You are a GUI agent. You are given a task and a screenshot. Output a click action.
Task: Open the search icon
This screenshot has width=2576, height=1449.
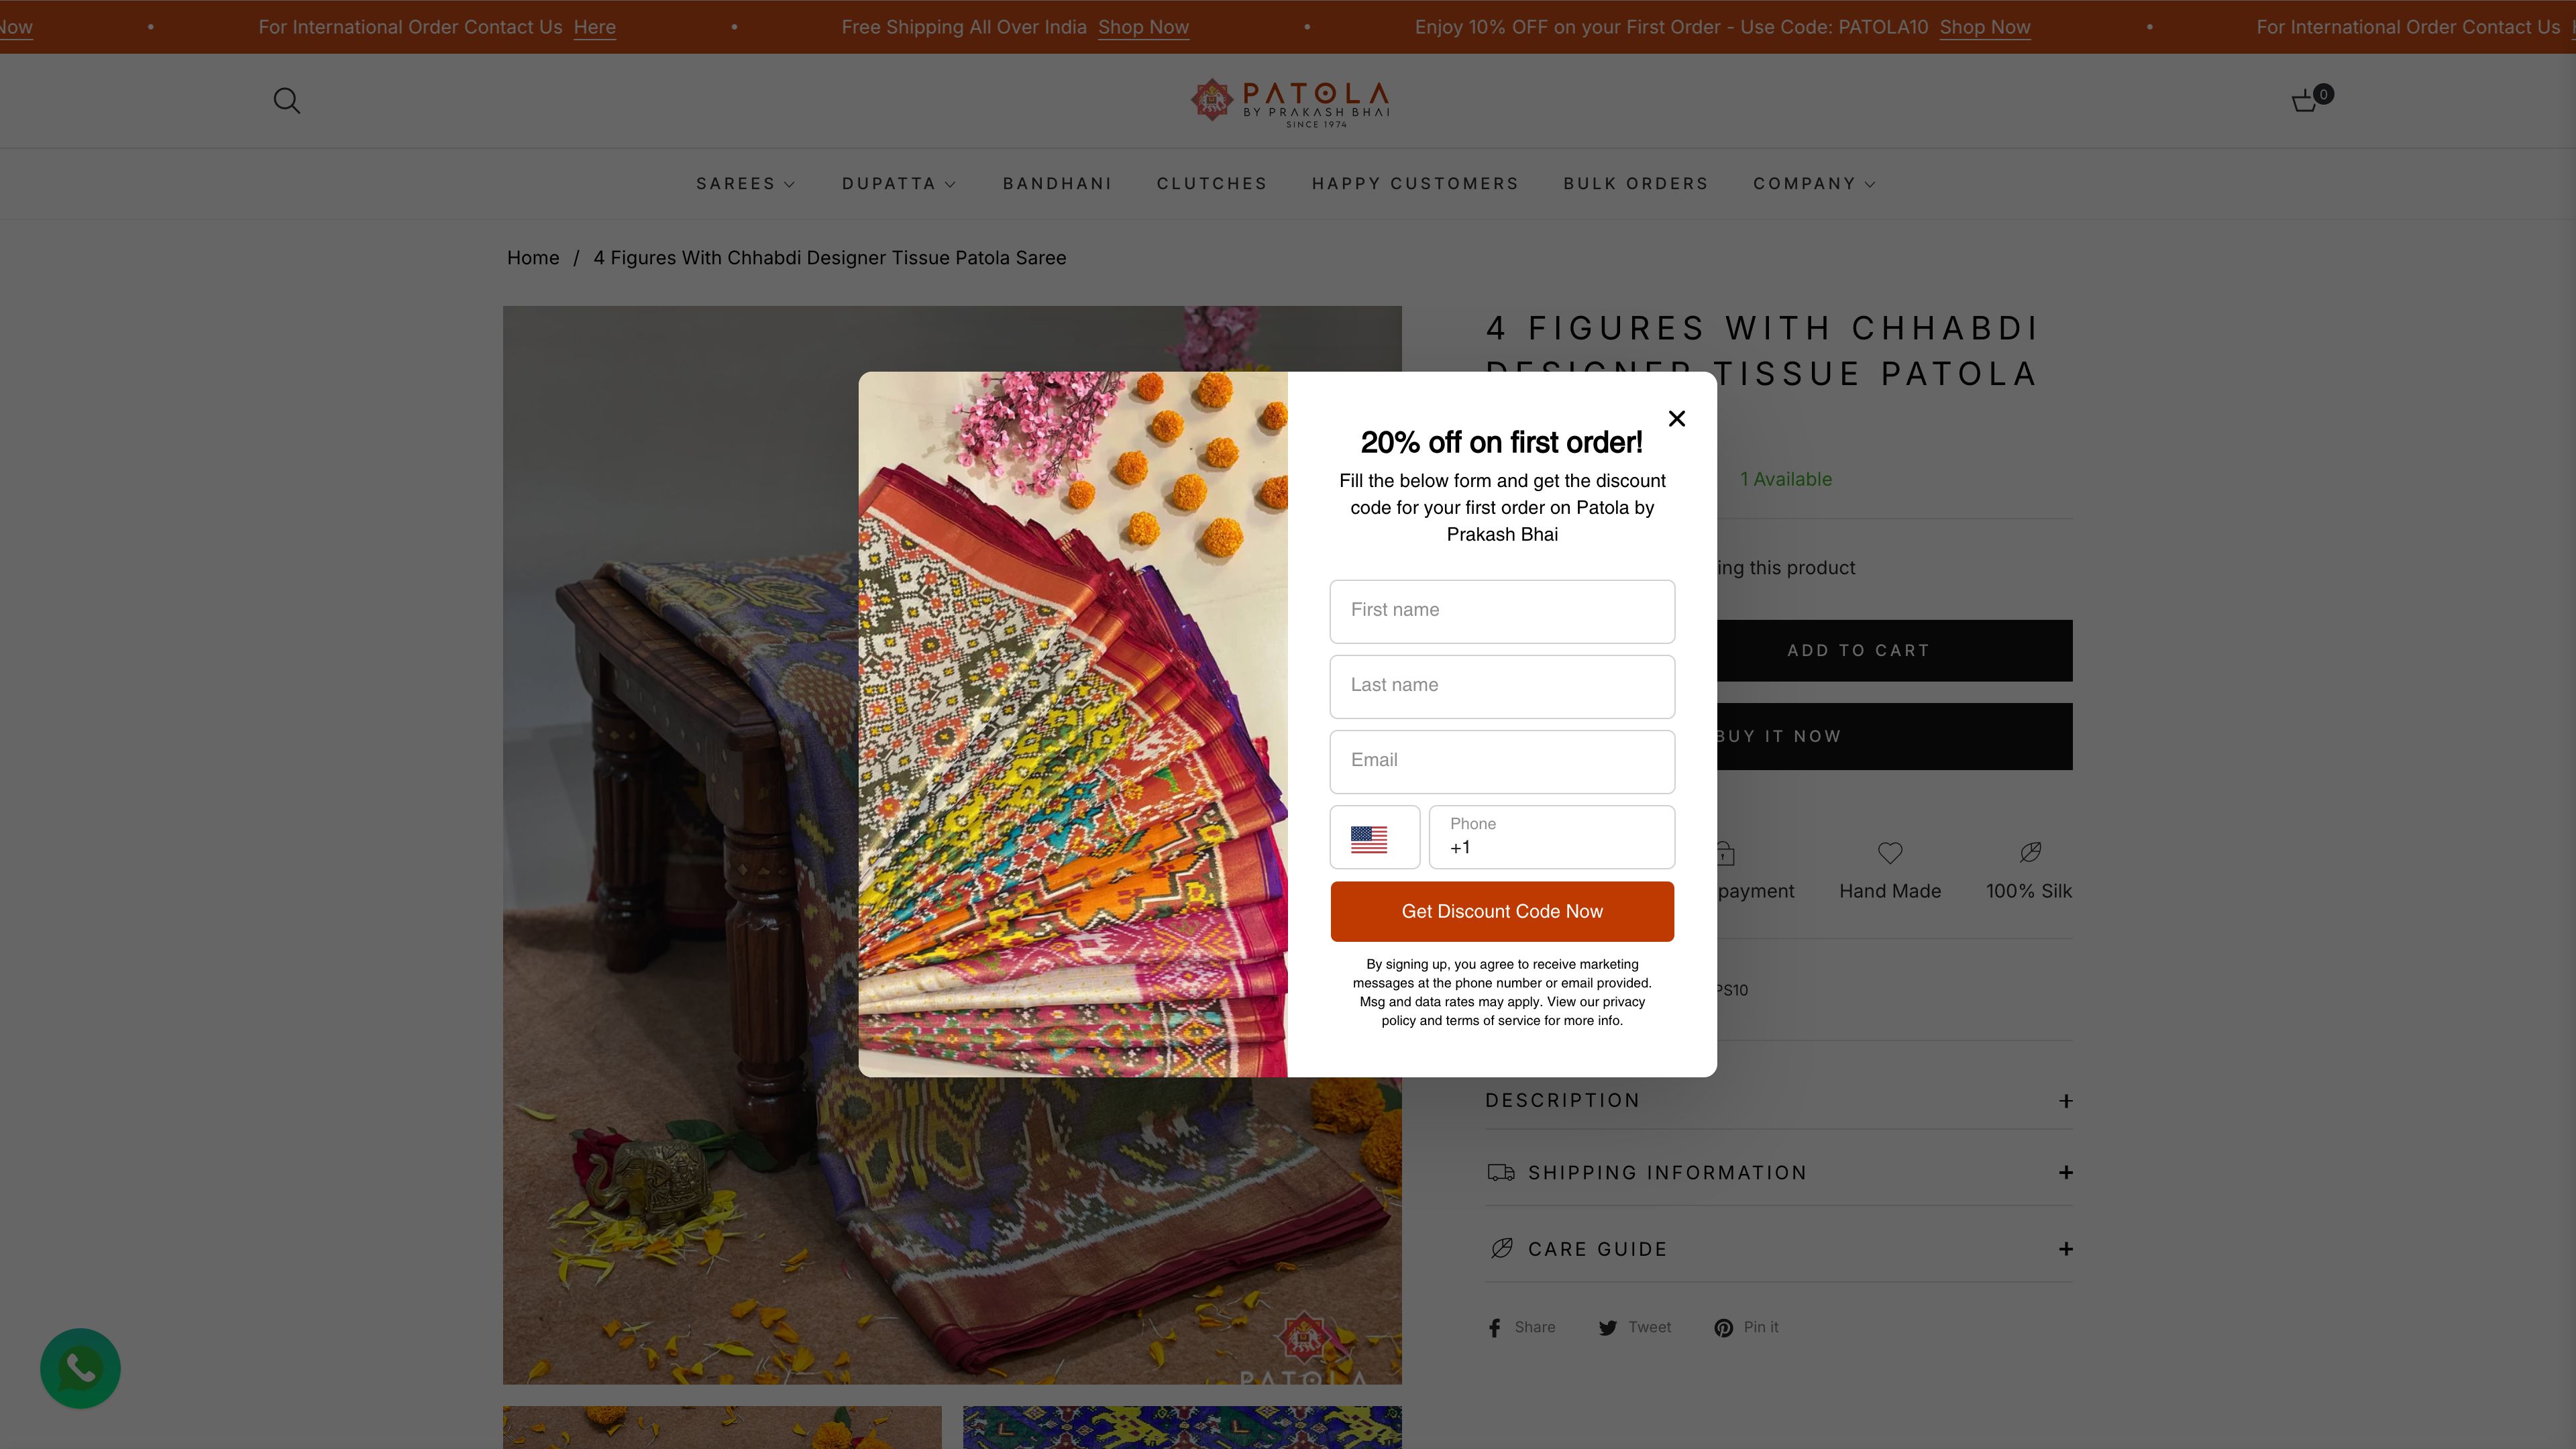coord(286,100)
